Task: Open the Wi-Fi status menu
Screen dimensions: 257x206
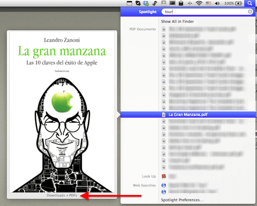Action: coord(199,3)
